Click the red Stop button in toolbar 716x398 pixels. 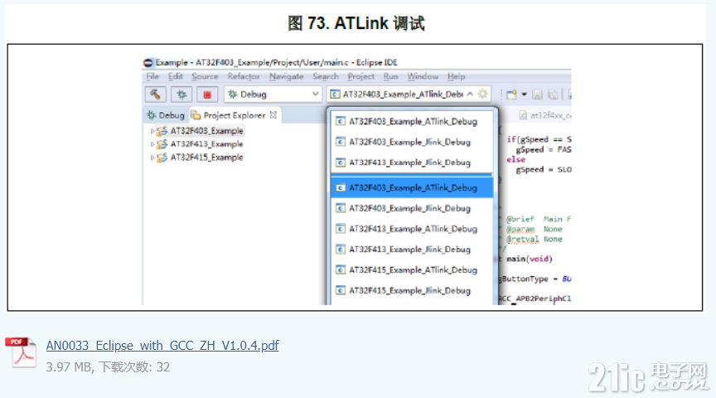pos(207,95)
